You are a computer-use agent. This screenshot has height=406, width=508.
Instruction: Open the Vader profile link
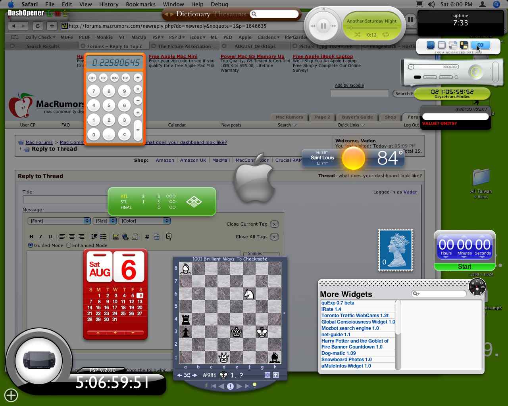point(410,192)
